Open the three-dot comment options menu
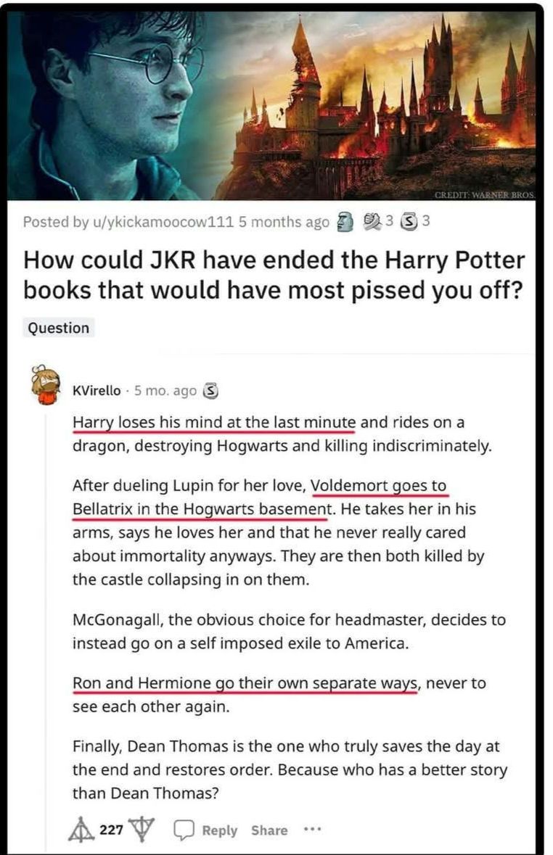Screen dimensions: 553x855 coord(312,830)
